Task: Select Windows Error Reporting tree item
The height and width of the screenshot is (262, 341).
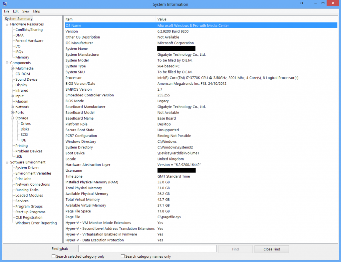Action: [x=36, y=223]
